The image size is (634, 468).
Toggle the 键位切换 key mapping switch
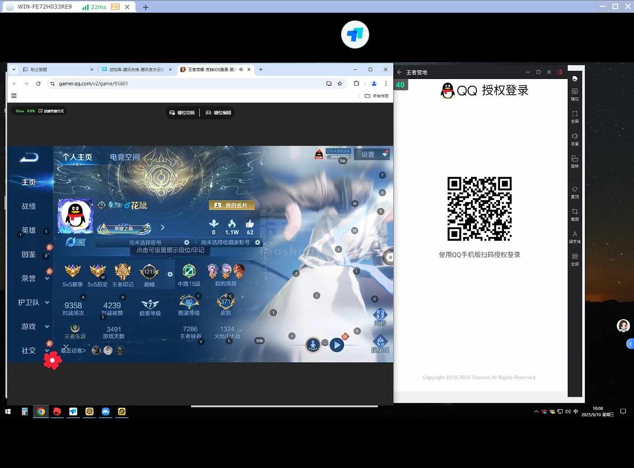(182, 113)
